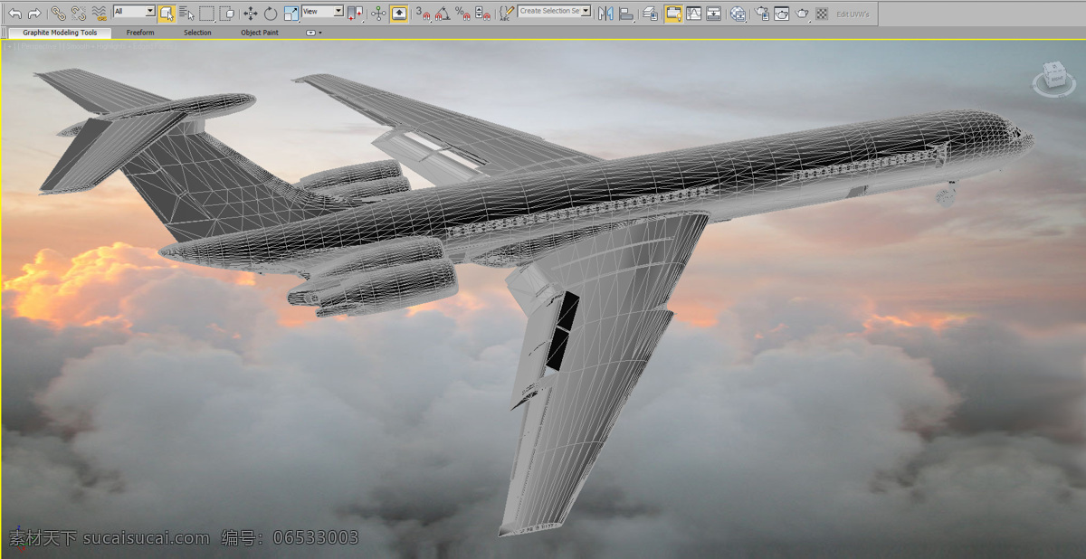Toggle 3D Snaps on the toolbar

[423, 14]
